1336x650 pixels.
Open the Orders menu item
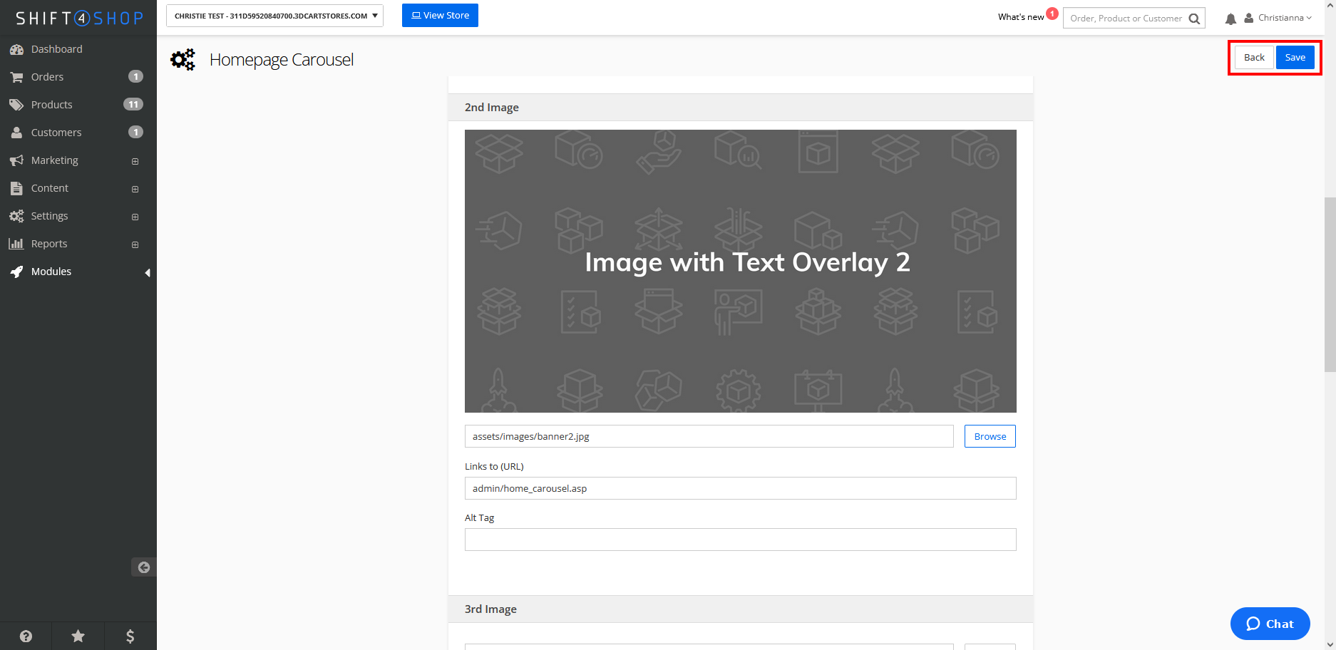[78, 77]
